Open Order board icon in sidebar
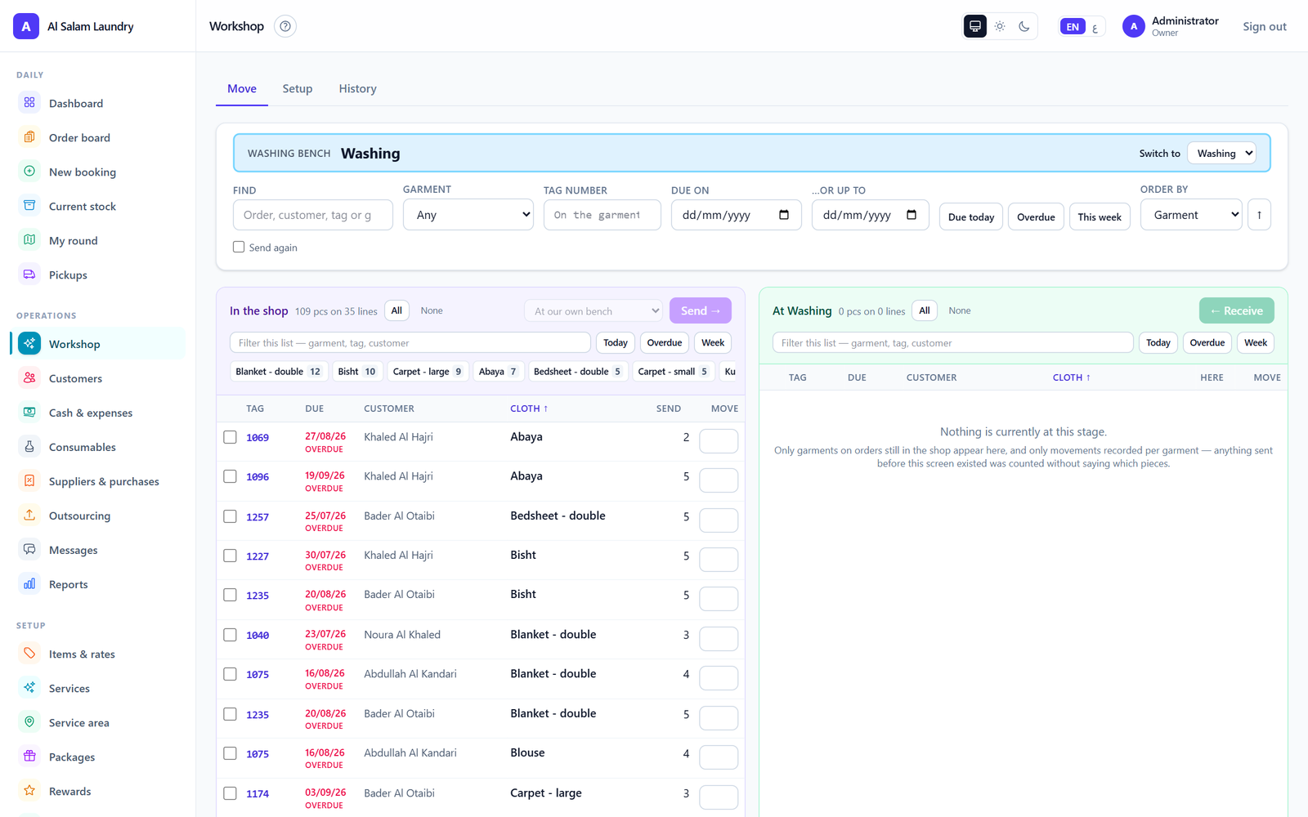This screenshot has height=817, width=1308. coord(29,137)
